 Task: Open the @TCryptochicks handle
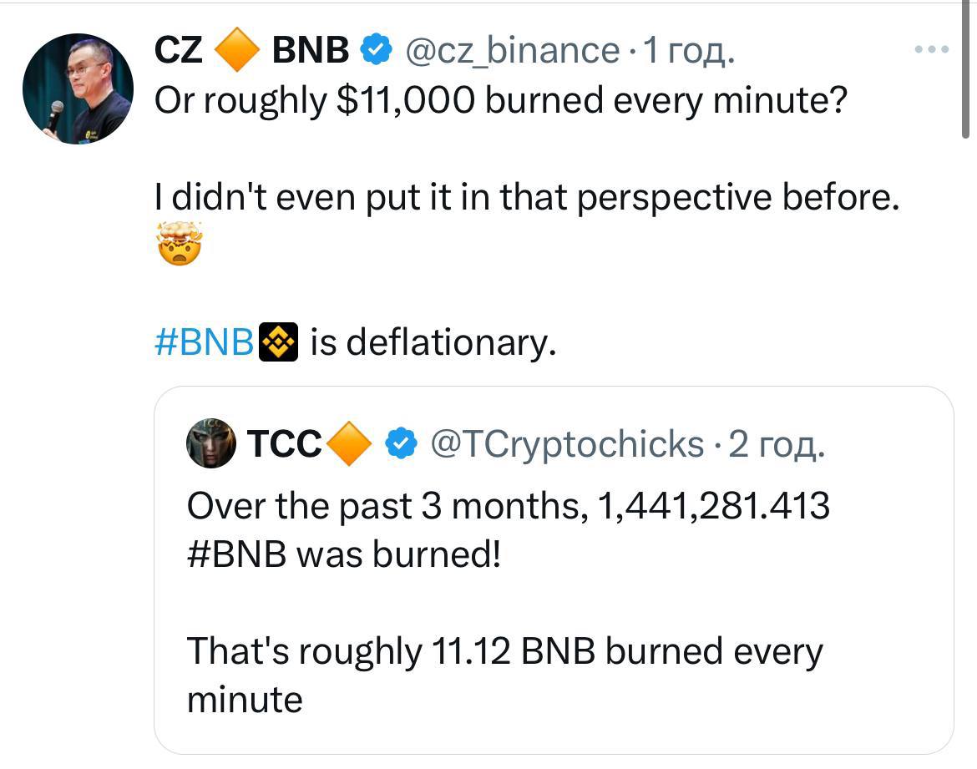click(567, 444)
